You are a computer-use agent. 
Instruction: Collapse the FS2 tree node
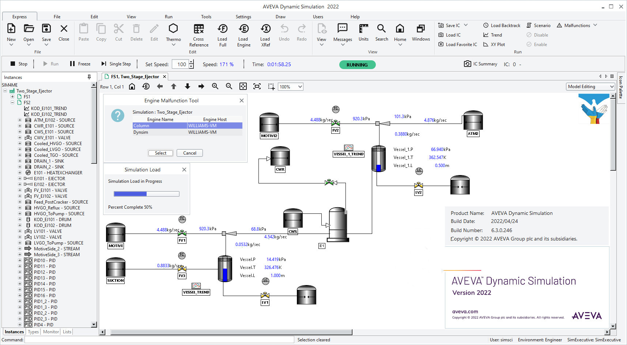pos(12,103)
